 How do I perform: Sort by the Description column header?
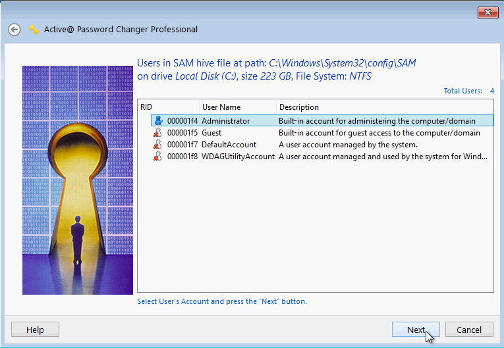point(385,107)
